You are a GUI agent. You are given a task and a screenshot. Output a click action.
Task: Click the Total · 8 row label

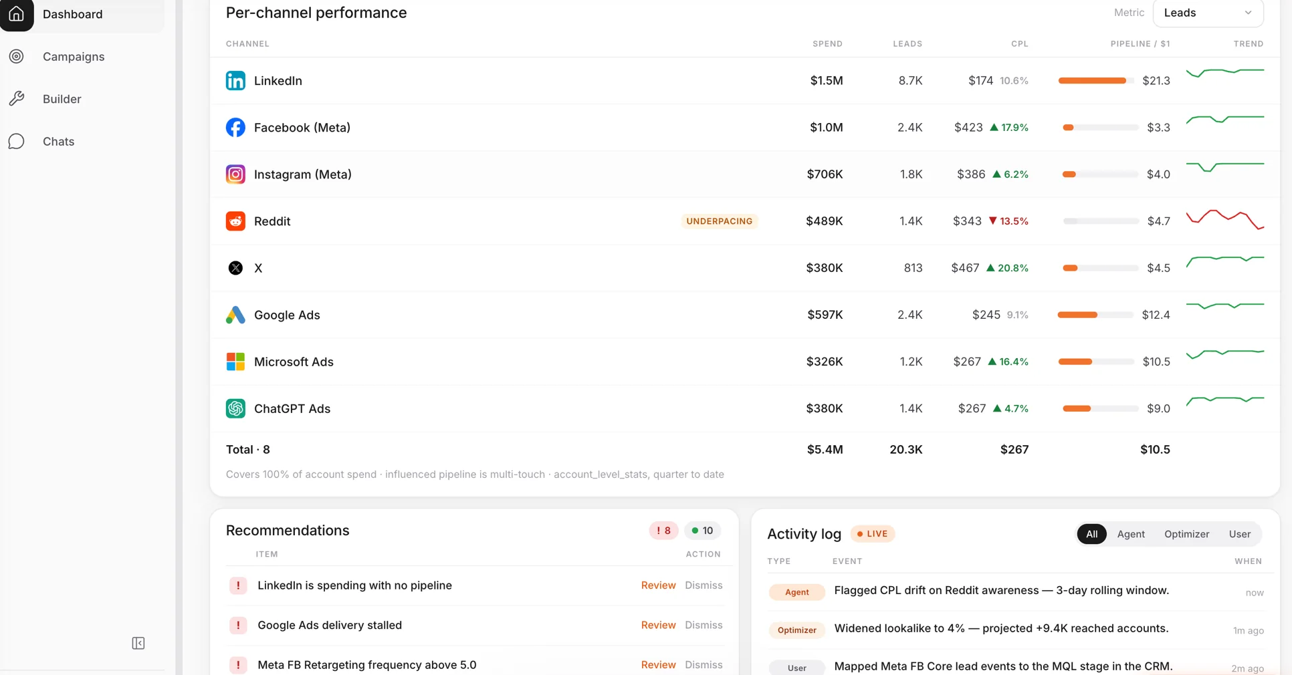[x=248, y=450]
